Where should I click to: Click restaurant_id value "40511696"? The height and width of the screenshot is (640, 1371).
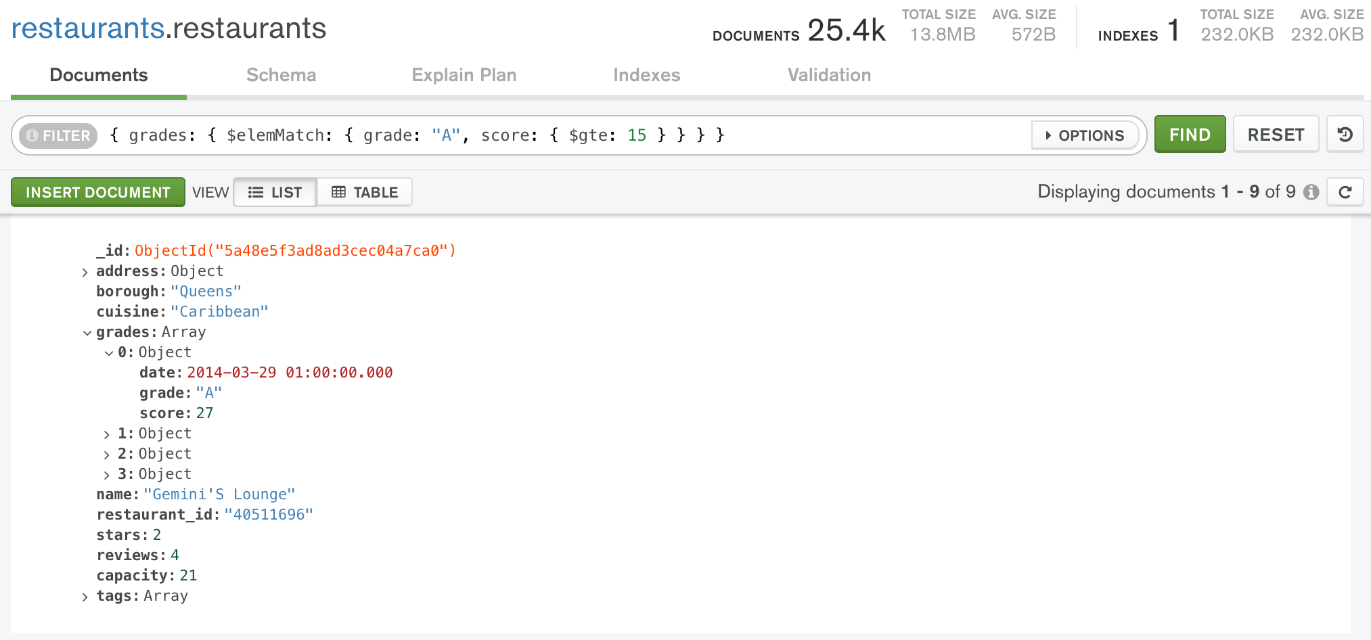(269, 515)
